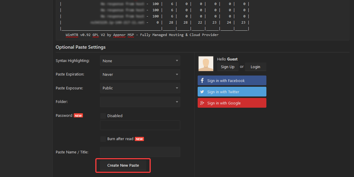Click the Google plus icon
Viewport: 354px width, 177px height.
(x=202, y=103)
